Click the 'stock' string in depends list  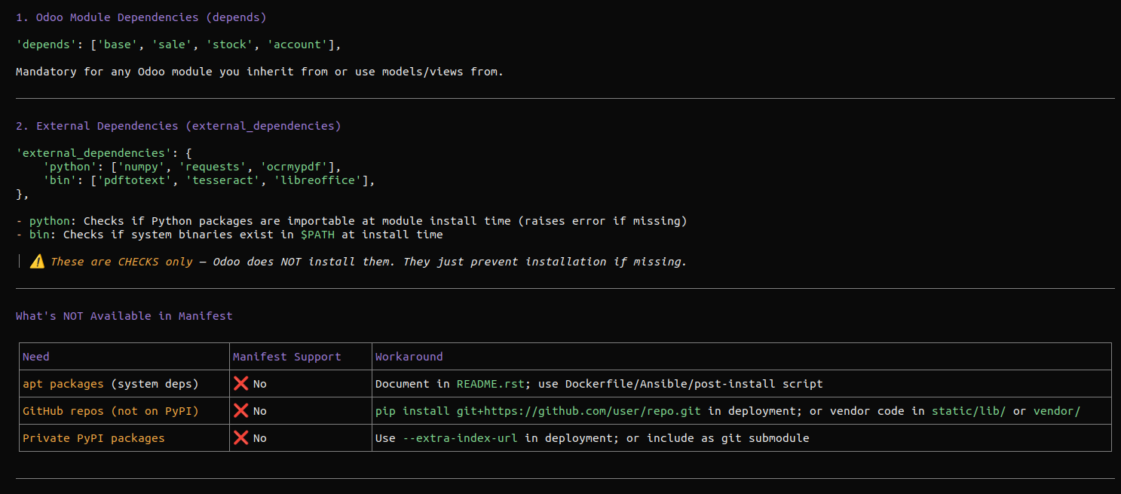(x=229, y=44)
